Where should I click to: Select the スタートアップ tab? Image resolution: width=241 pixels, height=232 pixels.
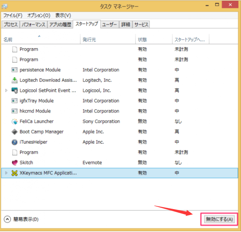pyautogui.click(x=87, y=24)
